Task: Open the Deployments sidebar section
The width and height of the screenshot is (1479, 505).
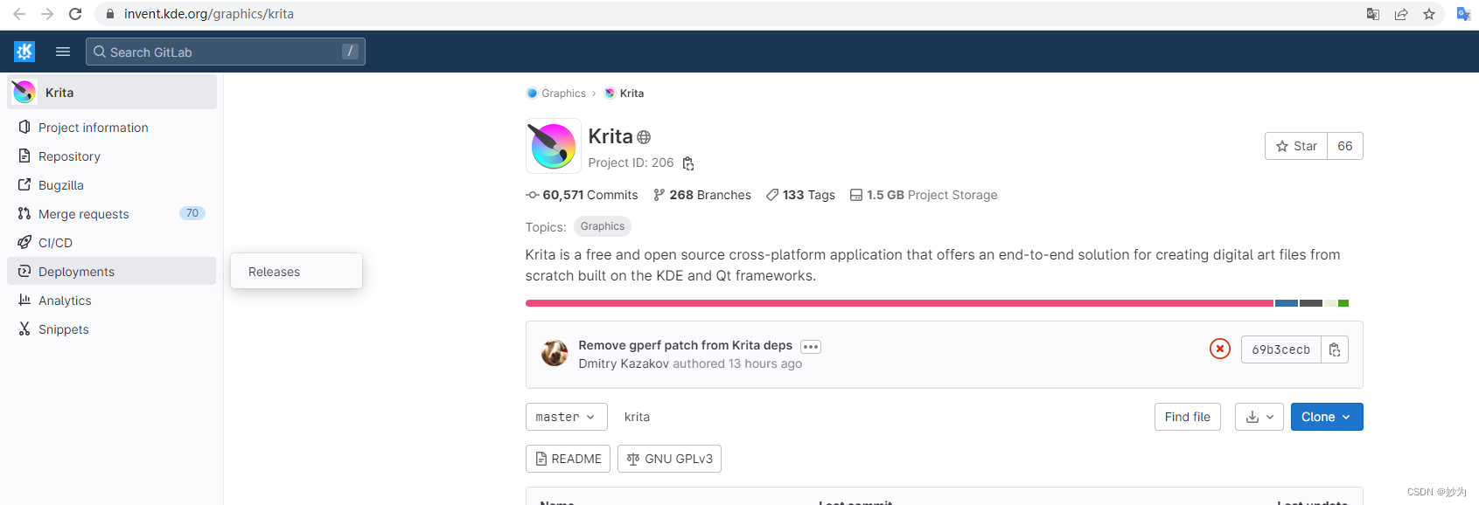Action: (x=111, y=272)
